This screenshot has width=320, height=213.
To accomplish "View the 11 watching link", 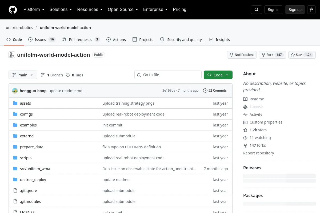I will 257,138.
